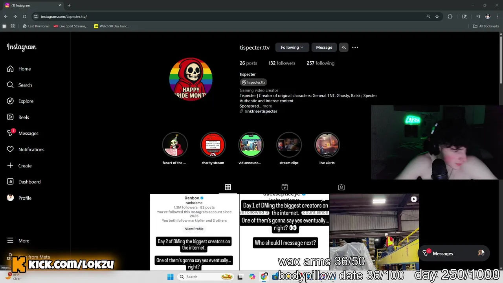The height and width of the screenshot is (283, 503).
Task: Open the three-dot profile options
Action: (x=355, y=47)
